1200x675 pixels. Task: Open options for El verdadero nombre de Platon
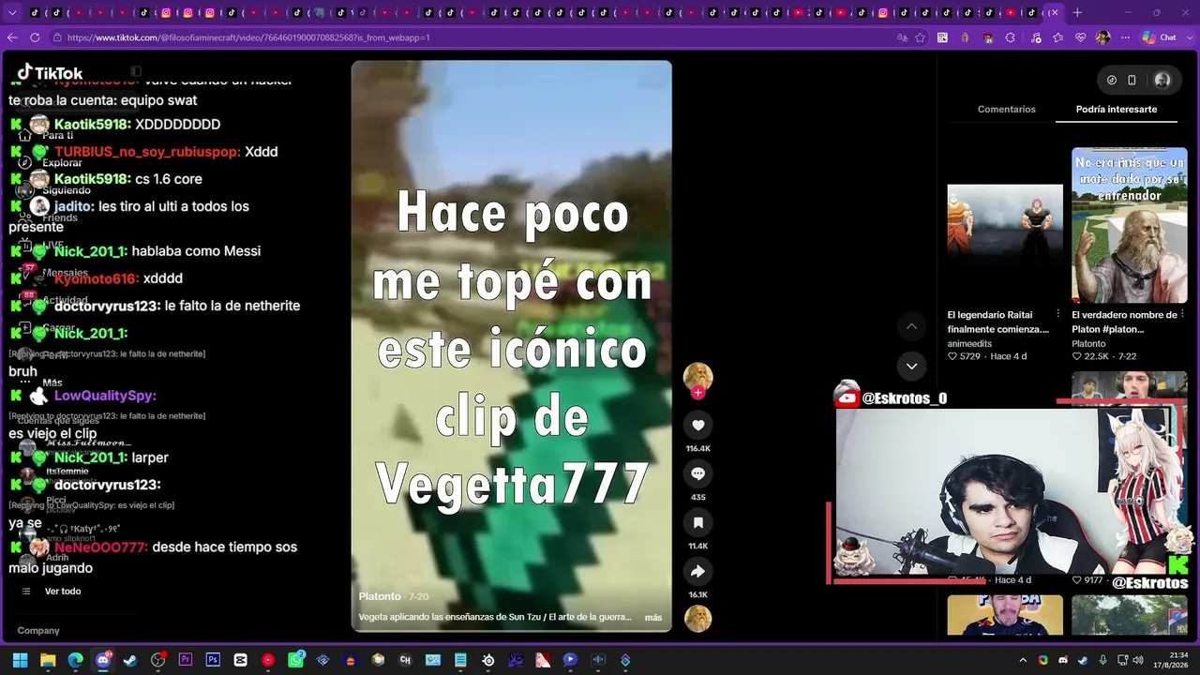(1181, 314)
